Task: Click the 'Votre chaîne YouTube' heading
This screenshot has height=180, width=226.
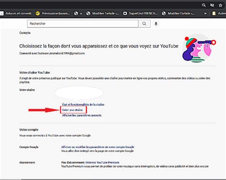Action: pyautogui.click(x=34, y=73)
